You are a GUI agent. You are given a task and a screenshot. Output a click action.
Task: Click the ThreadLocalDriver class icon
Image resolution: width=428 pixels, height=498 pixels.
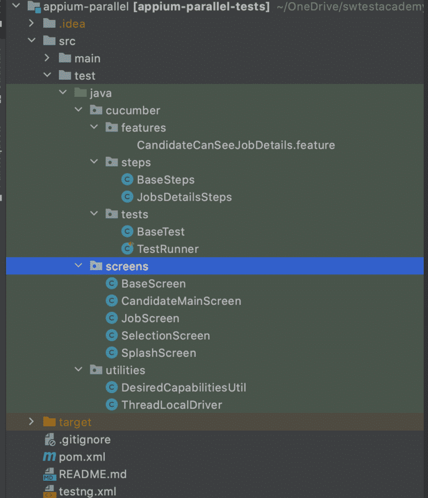(x=111, y=404)
